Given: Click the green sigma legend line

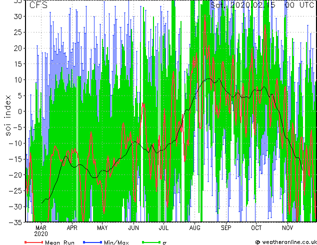Looking at the screenshot, I should coord(151,242).
